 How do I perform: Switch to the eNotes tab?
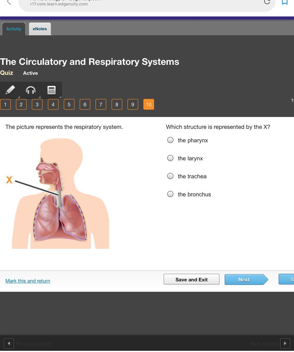point(40,29)
